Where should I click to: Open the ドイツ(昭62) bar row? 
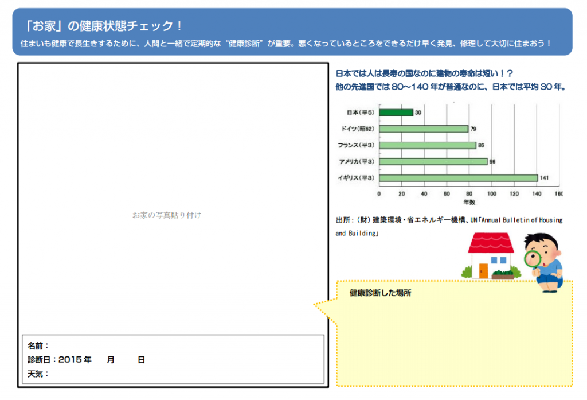424,129
